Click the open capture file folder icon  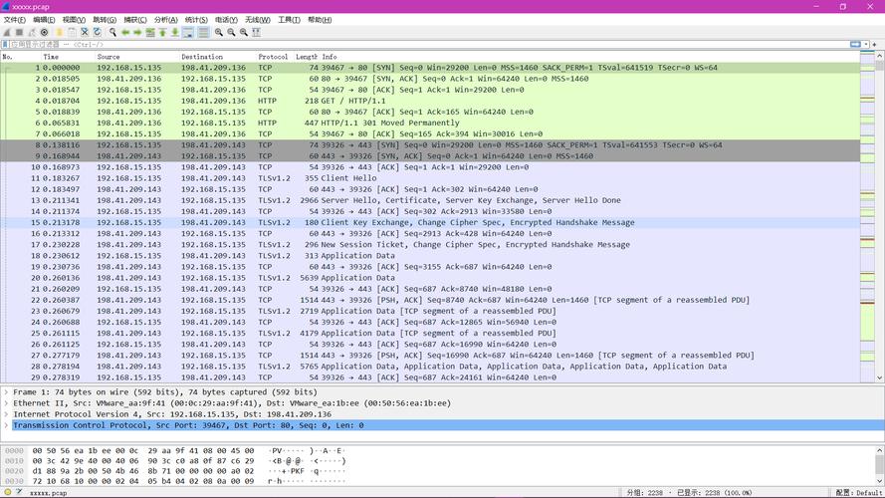[59, 33]
